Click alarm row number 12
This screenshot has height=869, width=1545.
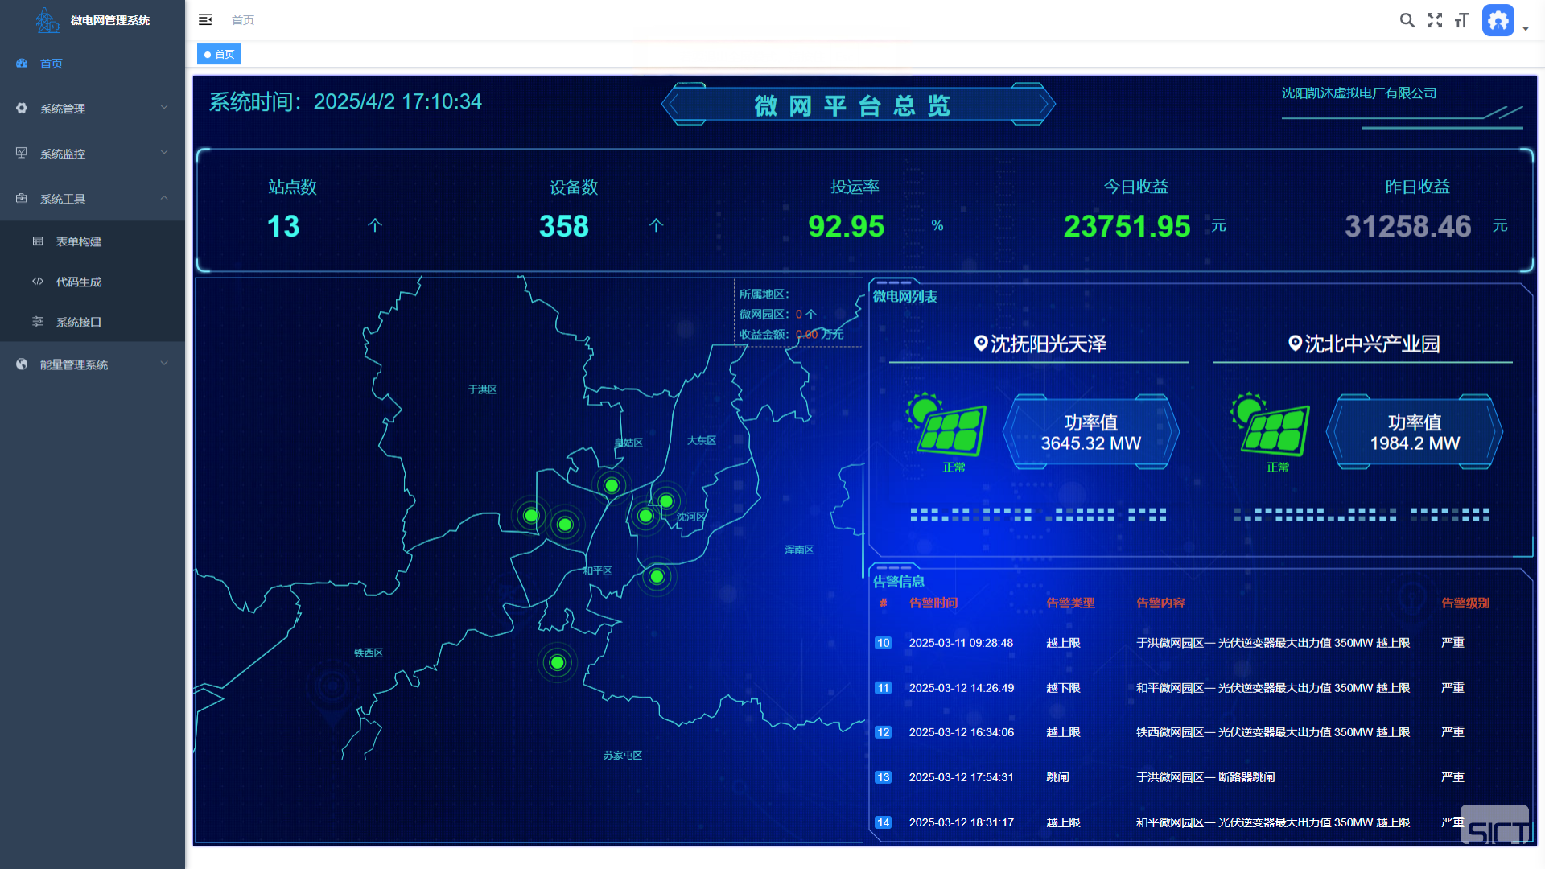coord(883,732)
